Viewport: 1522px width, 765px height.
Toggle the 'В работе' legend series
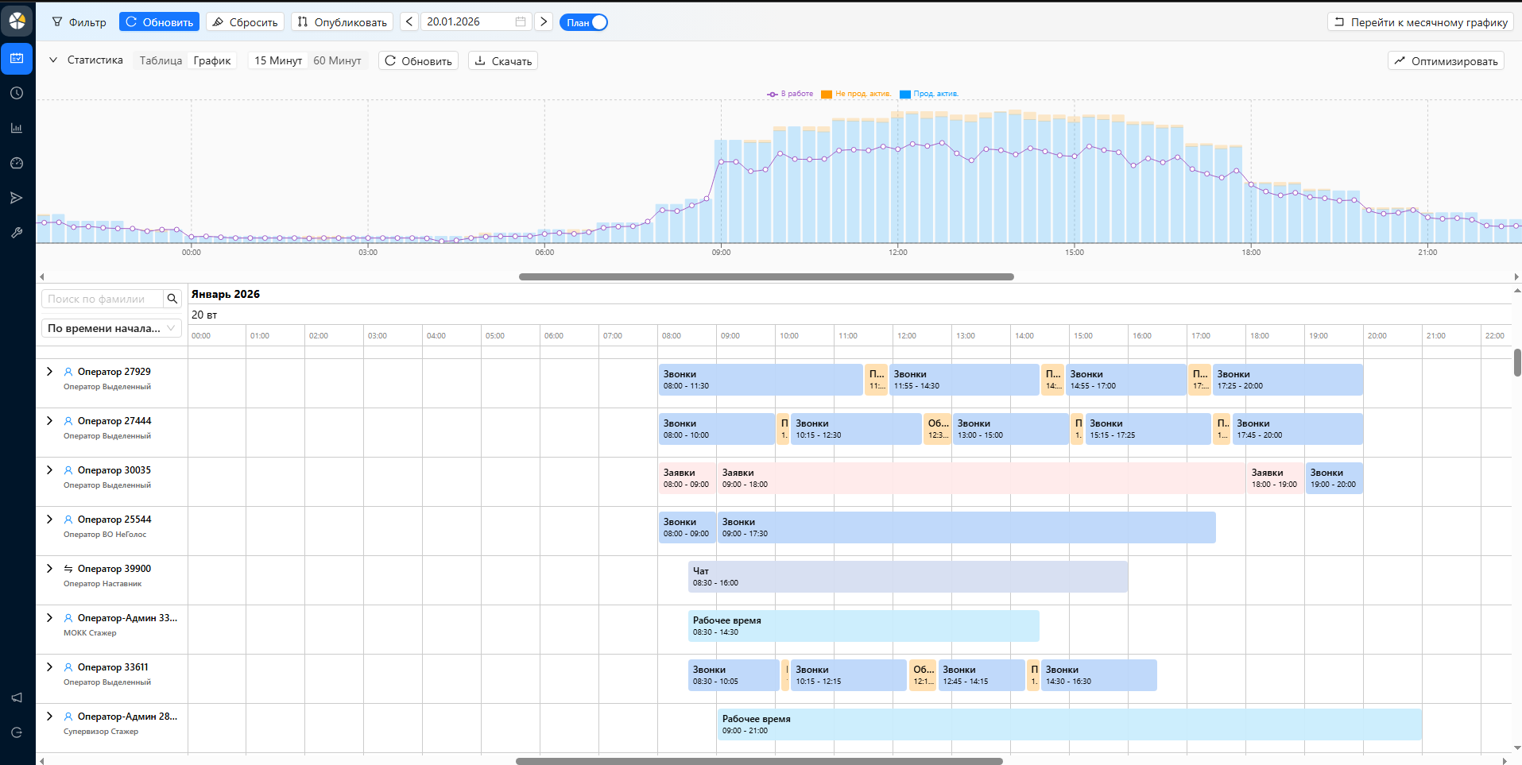tap(790, 94)
